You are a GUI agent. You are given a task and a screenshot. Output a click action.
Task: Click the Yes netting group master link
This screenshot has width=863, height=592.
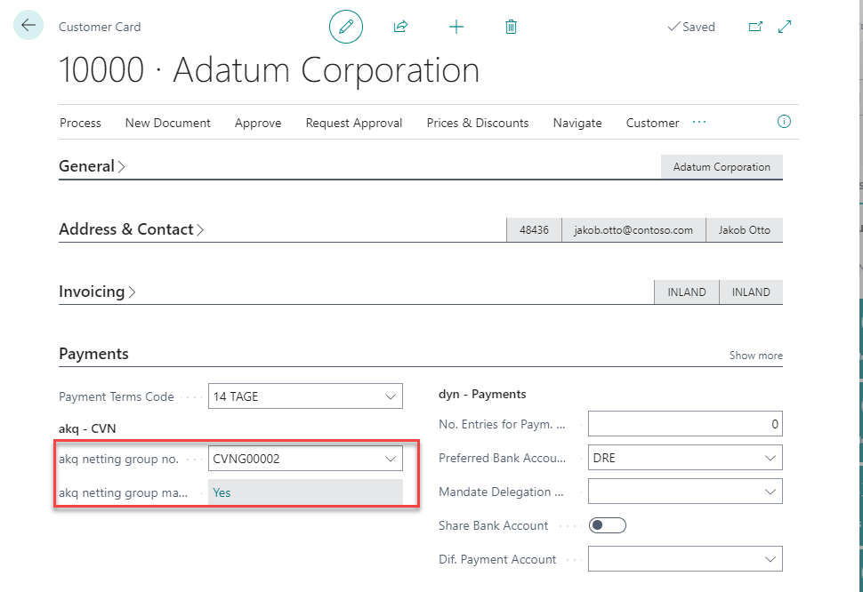[x=222, y=492]
